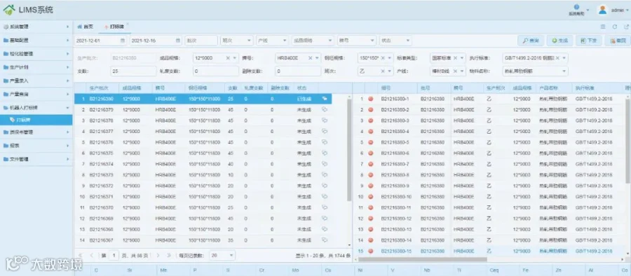Screen dimensions: 631x276
Task: Open the calendar picker for 2021-12-01
Action: pyautogui.click(x=123, y=41)
